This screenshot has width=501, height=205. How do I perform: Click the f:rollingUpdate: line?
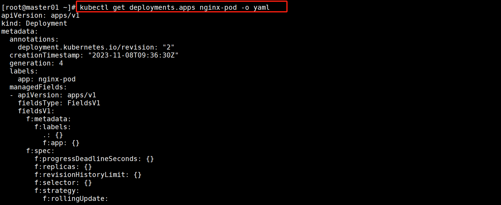point(76,199)
